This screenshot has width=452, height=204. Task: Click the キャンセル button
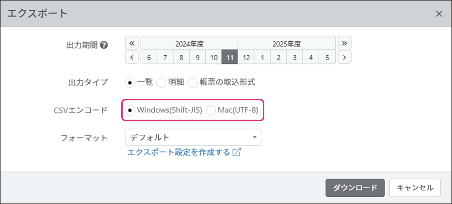point(415,188)
